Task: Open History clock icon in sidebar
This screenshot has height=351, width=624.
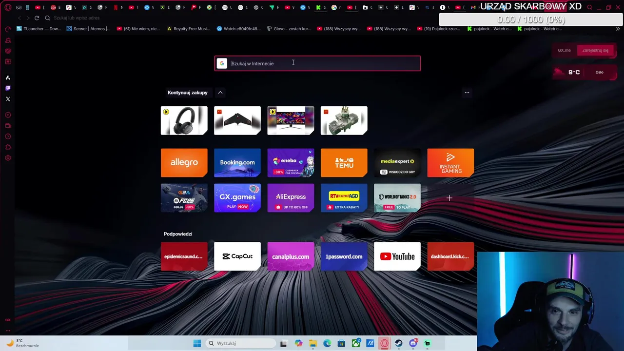Action: coord(8,136)
